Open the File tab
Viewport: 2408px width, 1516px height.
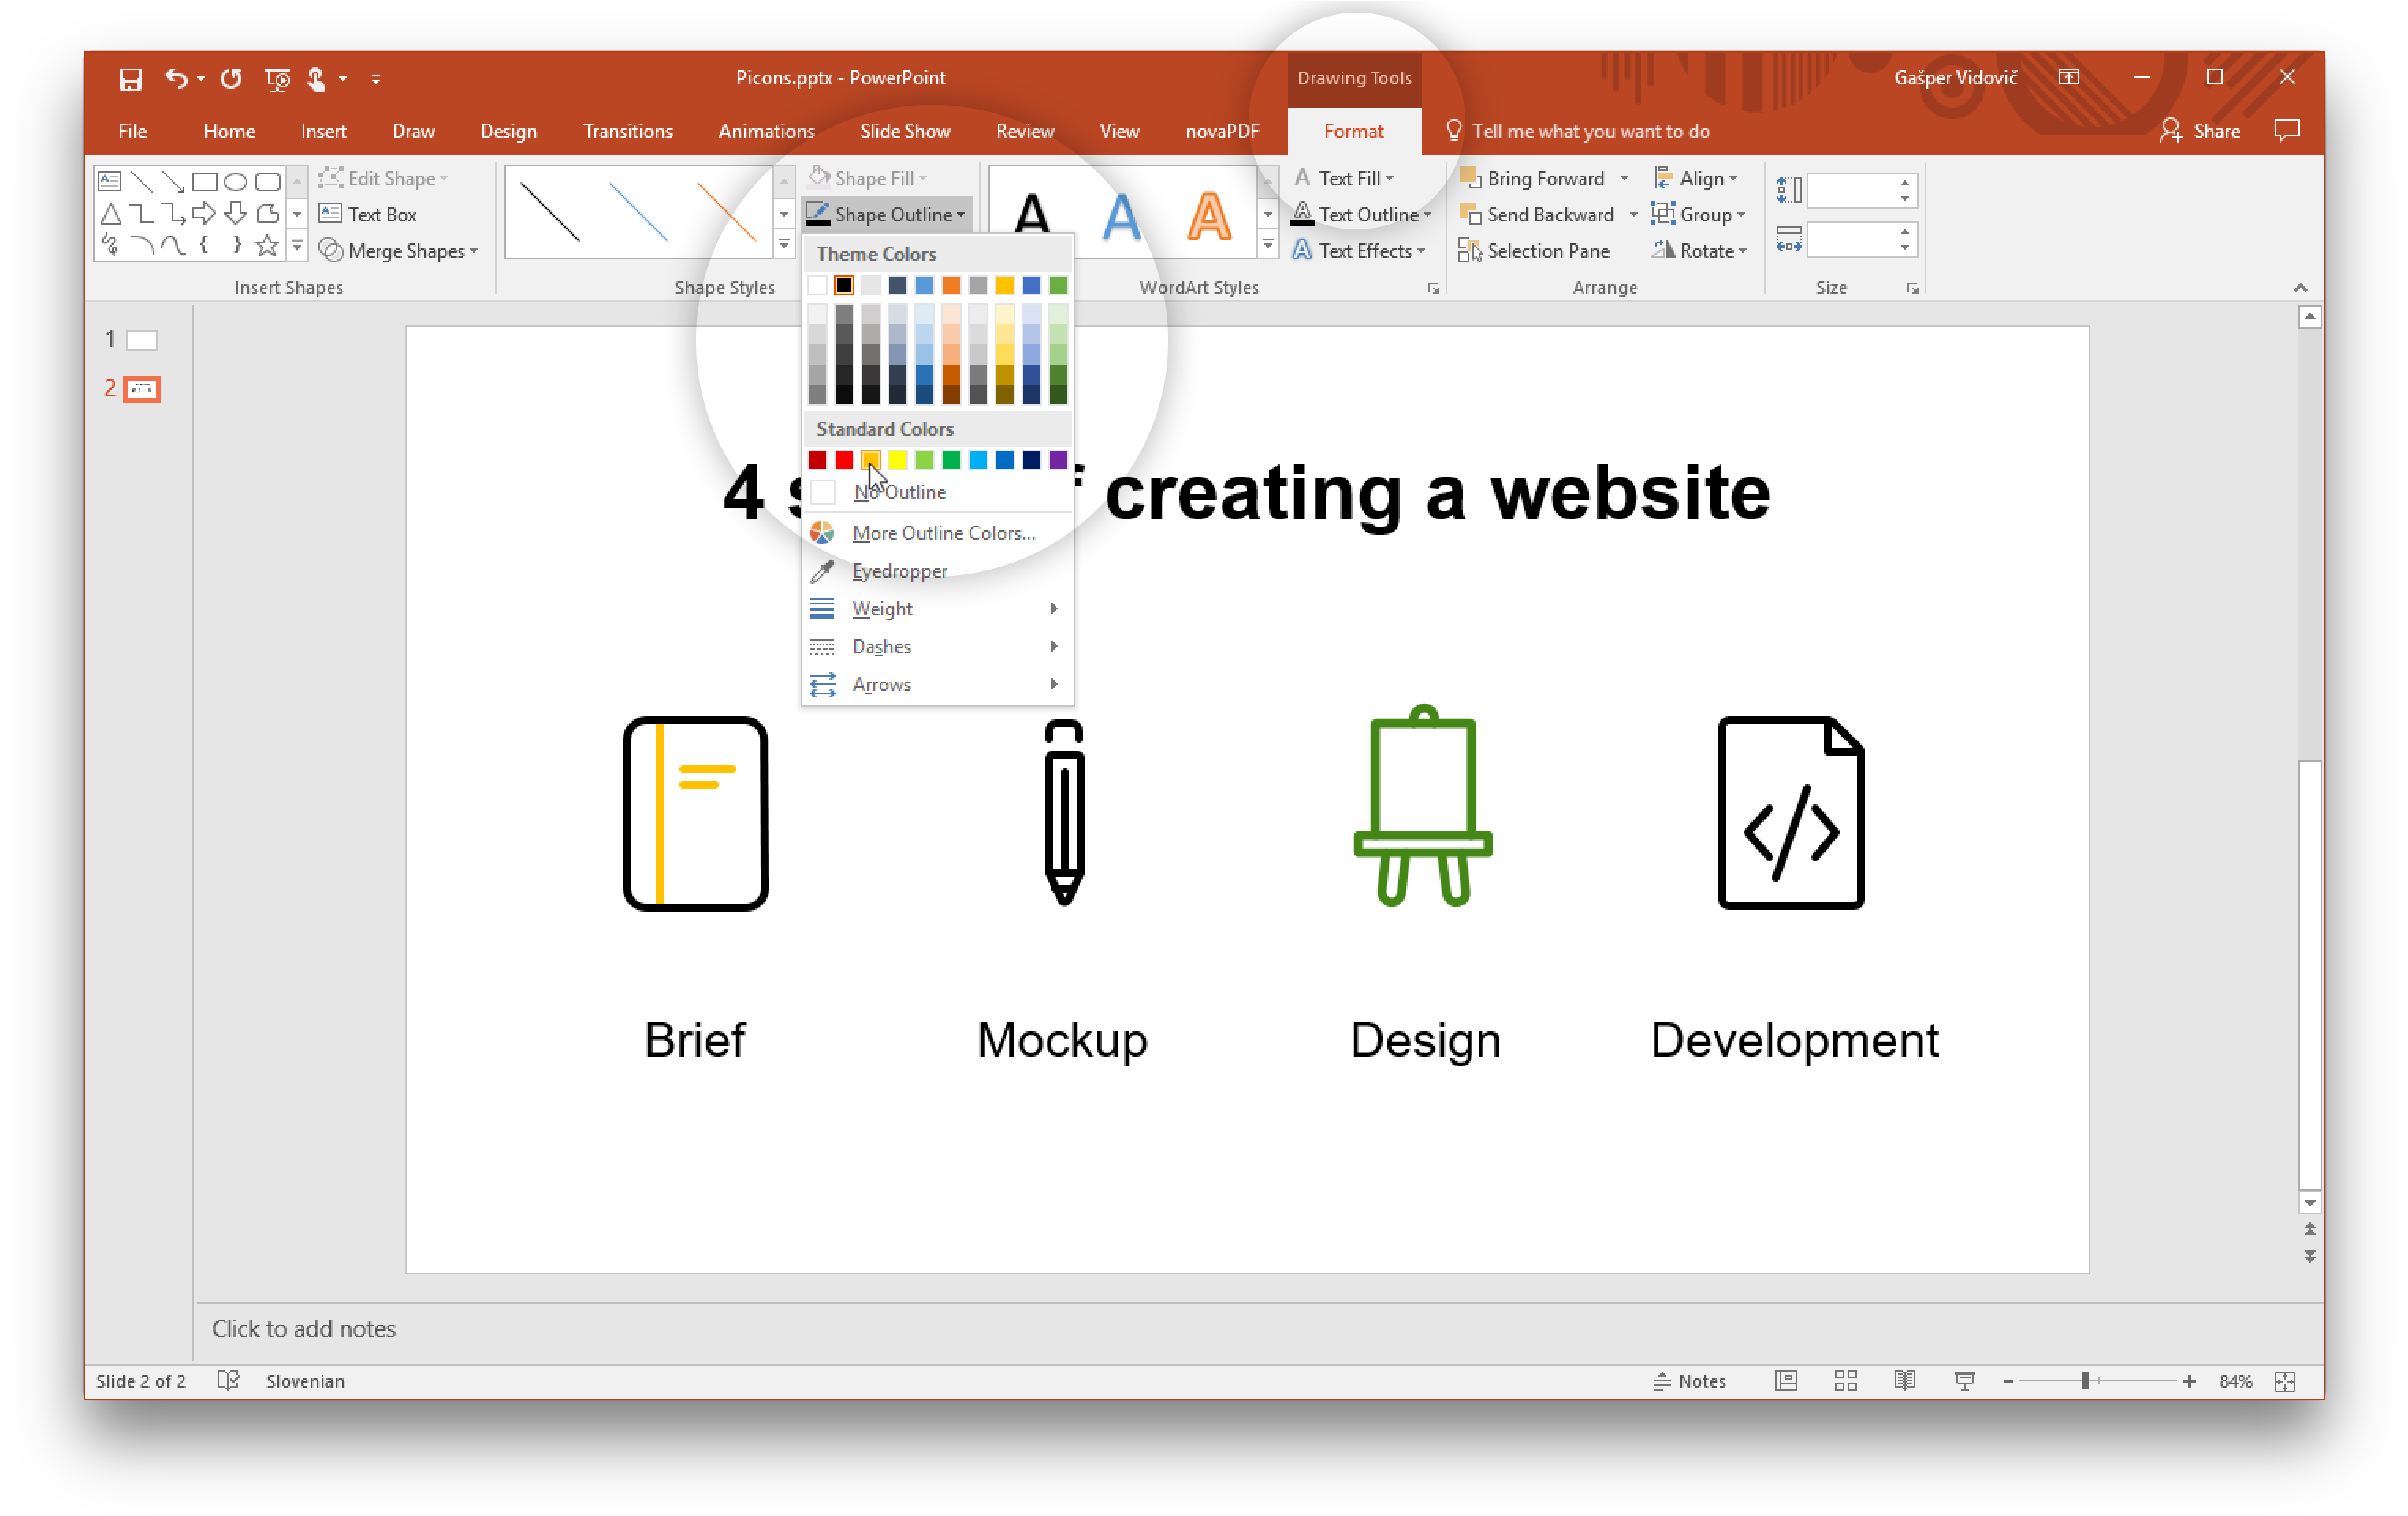point(132,131)
